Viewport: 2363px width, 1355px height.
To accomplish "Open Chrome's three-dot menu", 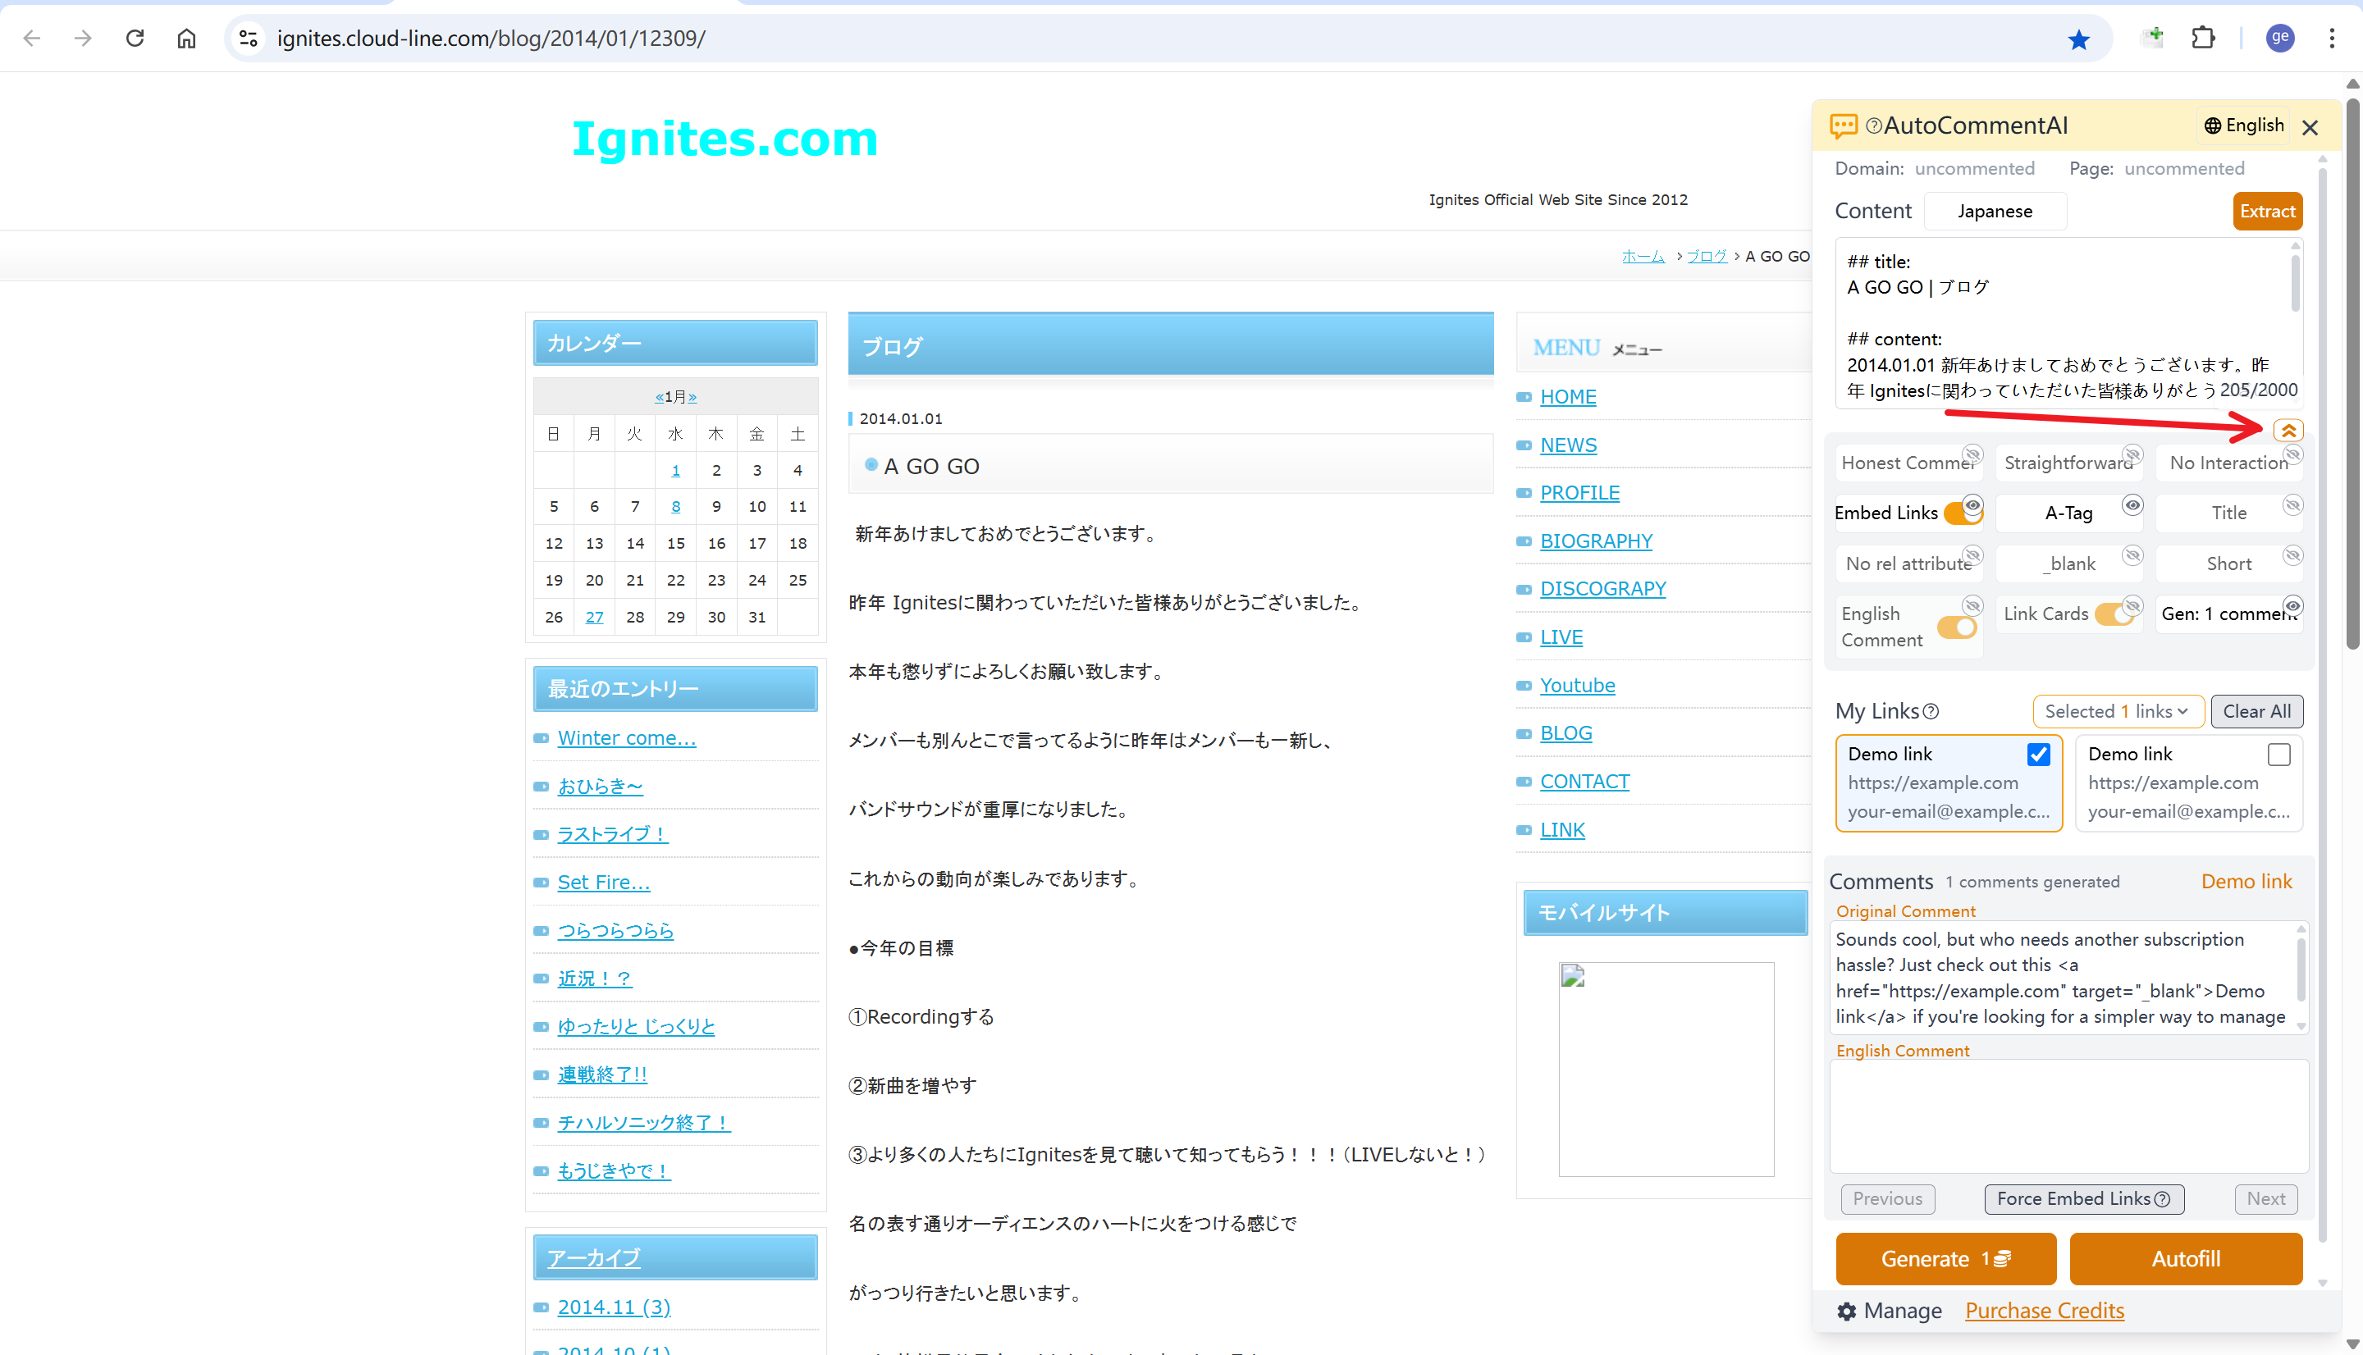I will pos(2331,39).
